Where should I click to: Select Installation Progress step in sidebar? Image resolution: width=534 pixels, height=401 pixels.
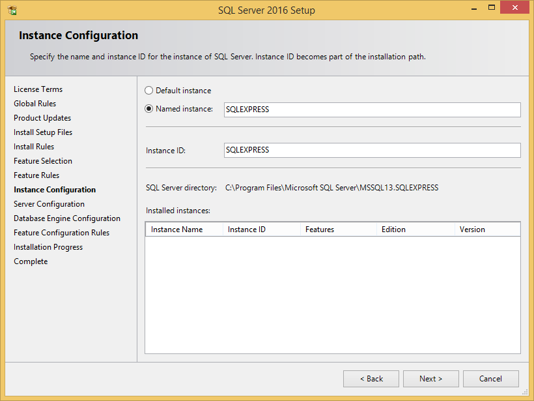48,247
